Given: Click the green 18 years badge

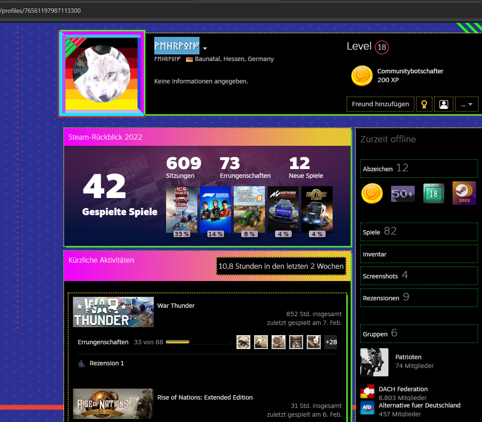Looking at the screenshot, I should click(x=433, y=194).
